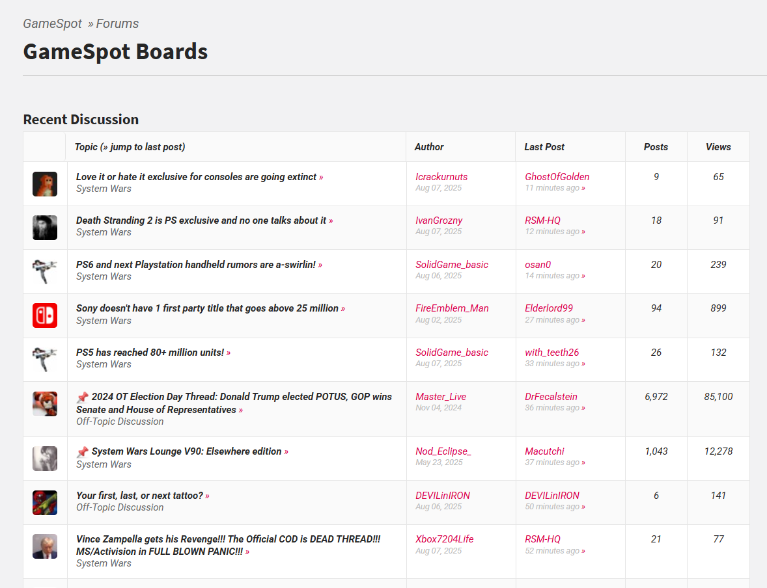This screenshot has width=767, height=588.
Task: Jump to last post of the exclusives extinct thread
Action: tap(321, 178)
